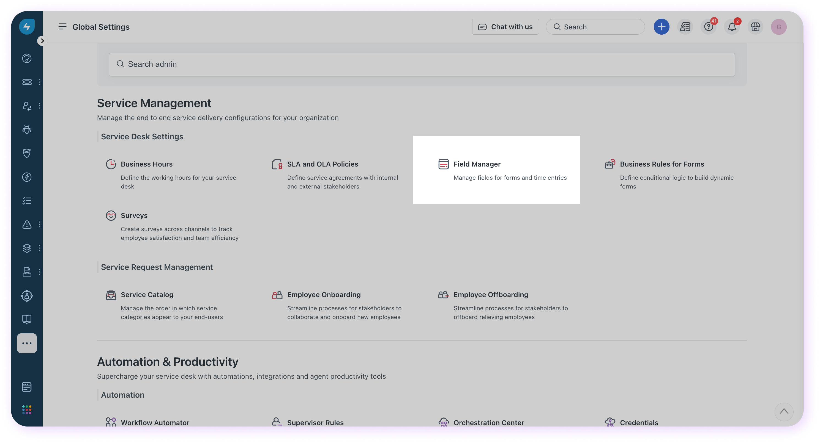Open the colorful app switcher grid

click(27, 409)
